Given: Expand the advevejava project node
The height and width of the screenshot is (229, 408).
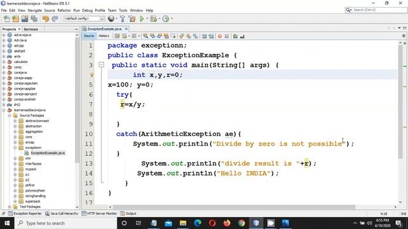Looking at the screenshot, I should point(4,35).
